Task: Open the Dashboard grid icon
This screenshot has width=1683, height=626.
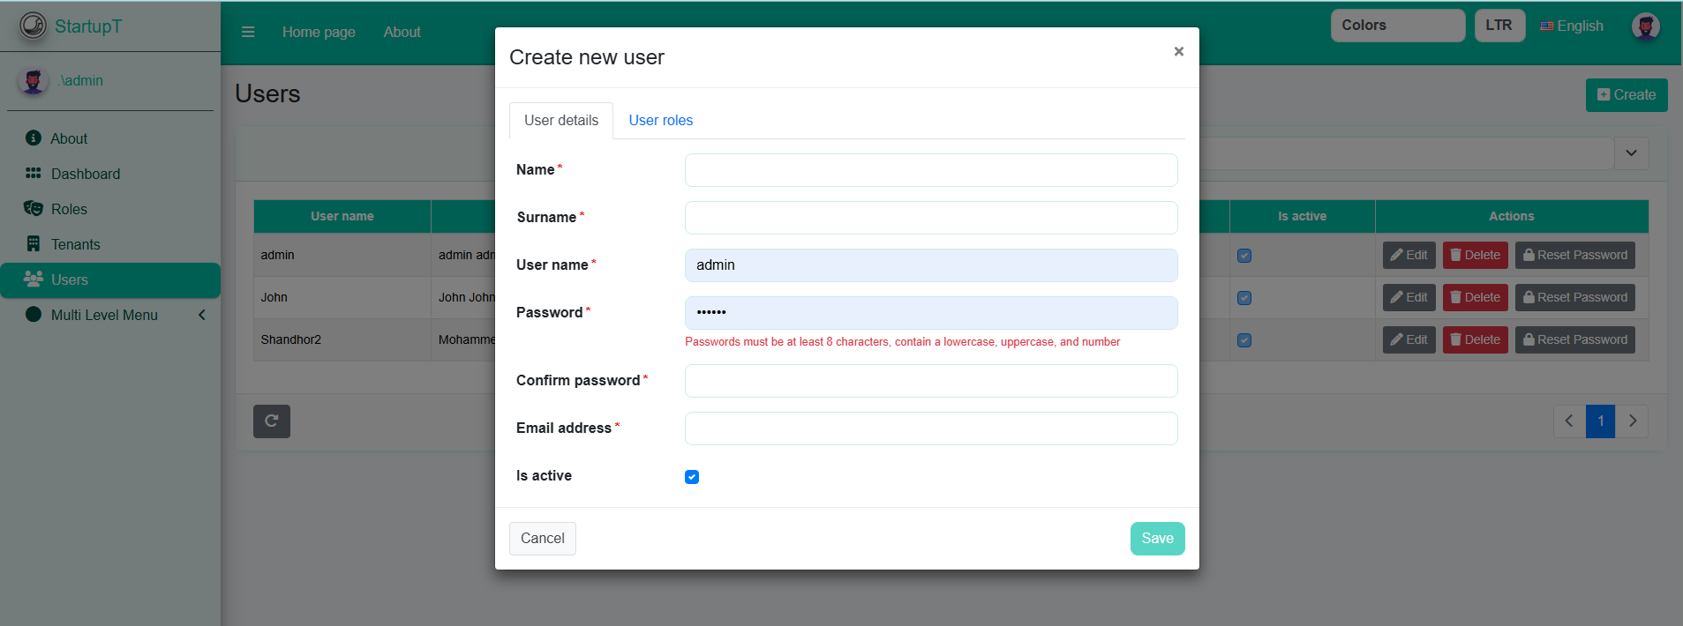Action: 34,174
